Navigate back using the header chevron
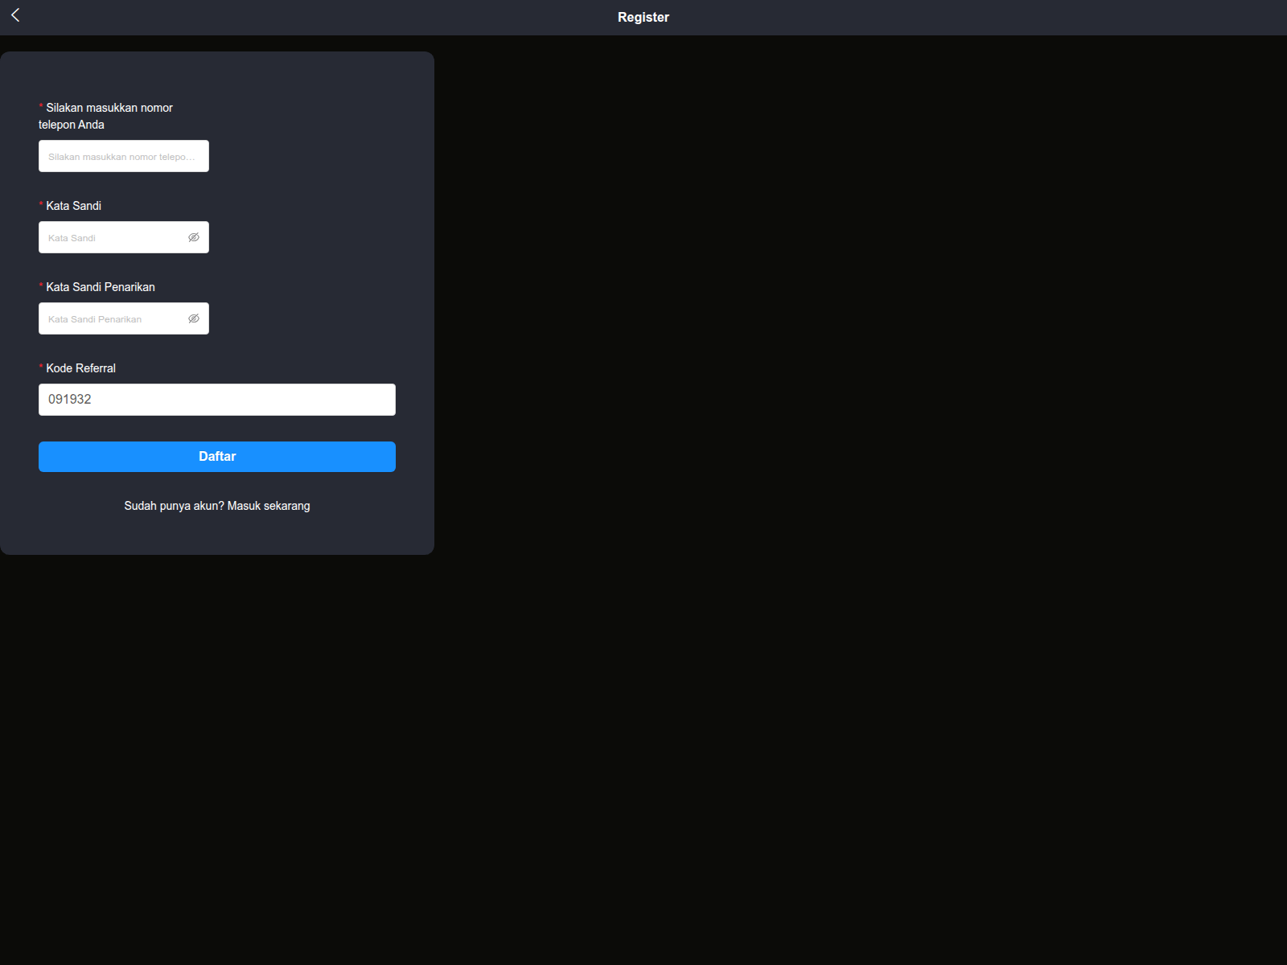This screenshot has height=965, width=1287. [x=15, y=15]
